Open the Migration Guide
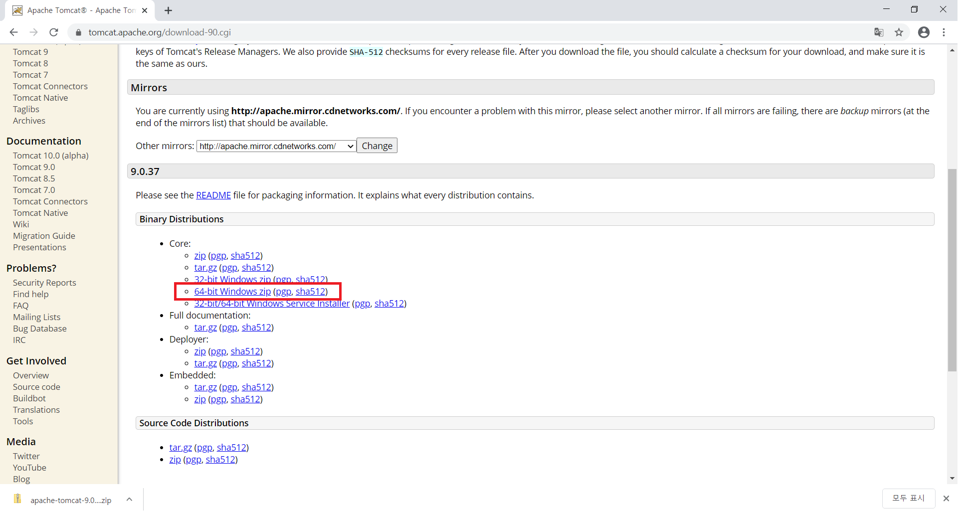 point(44,236)
